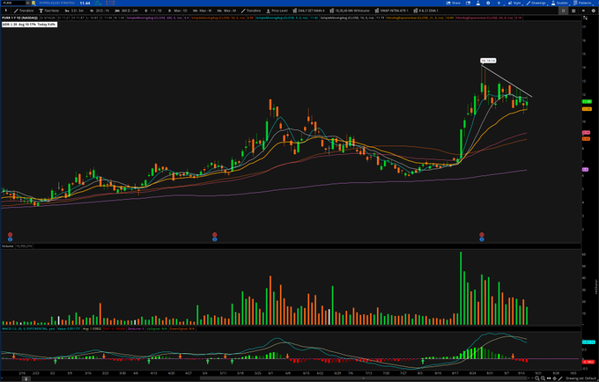Image resolution: width=599 pixels, height=382 pixels.
Task: Click the pencil drawing icon at bottom right
Action: coord(560,378)
